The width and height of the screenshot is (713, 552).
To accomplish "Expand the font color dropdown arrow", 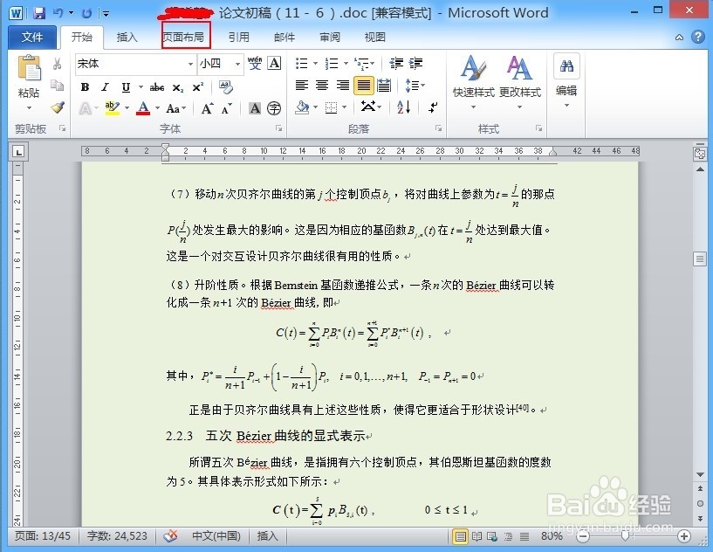I will tap(157, 108).
